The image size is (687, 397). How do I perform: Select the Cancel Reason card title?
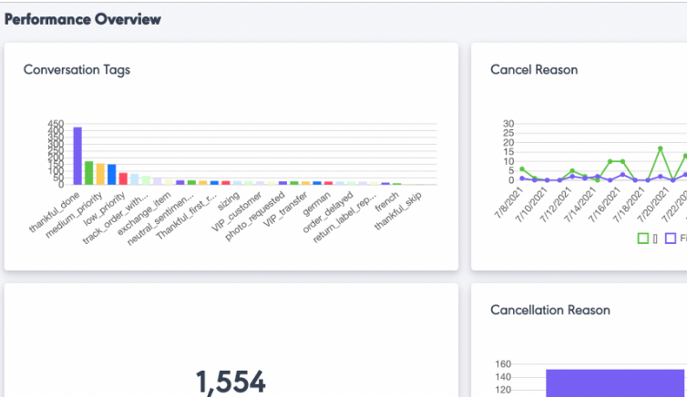534,69
